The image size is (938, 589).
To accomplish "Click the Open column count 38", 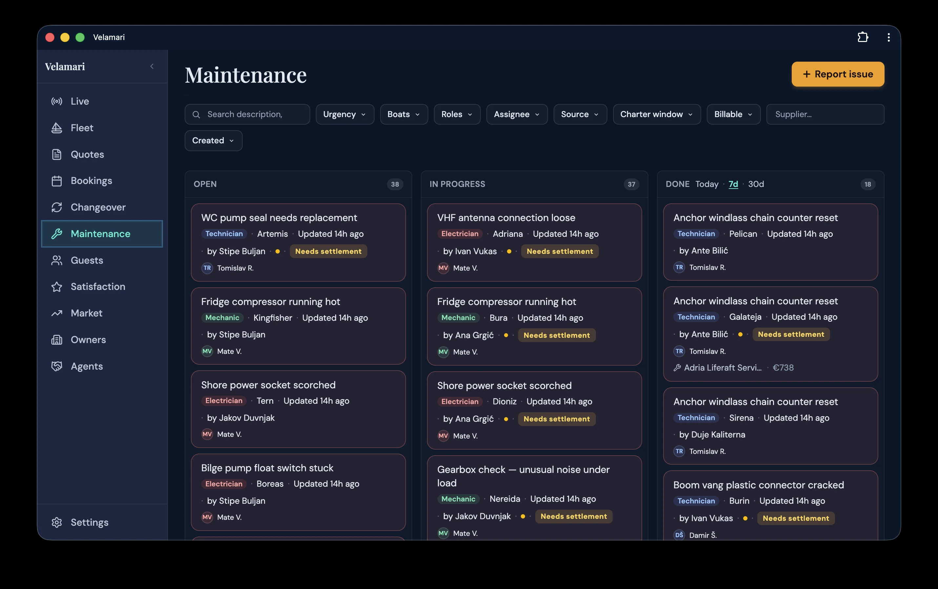I will coord(395,184).
